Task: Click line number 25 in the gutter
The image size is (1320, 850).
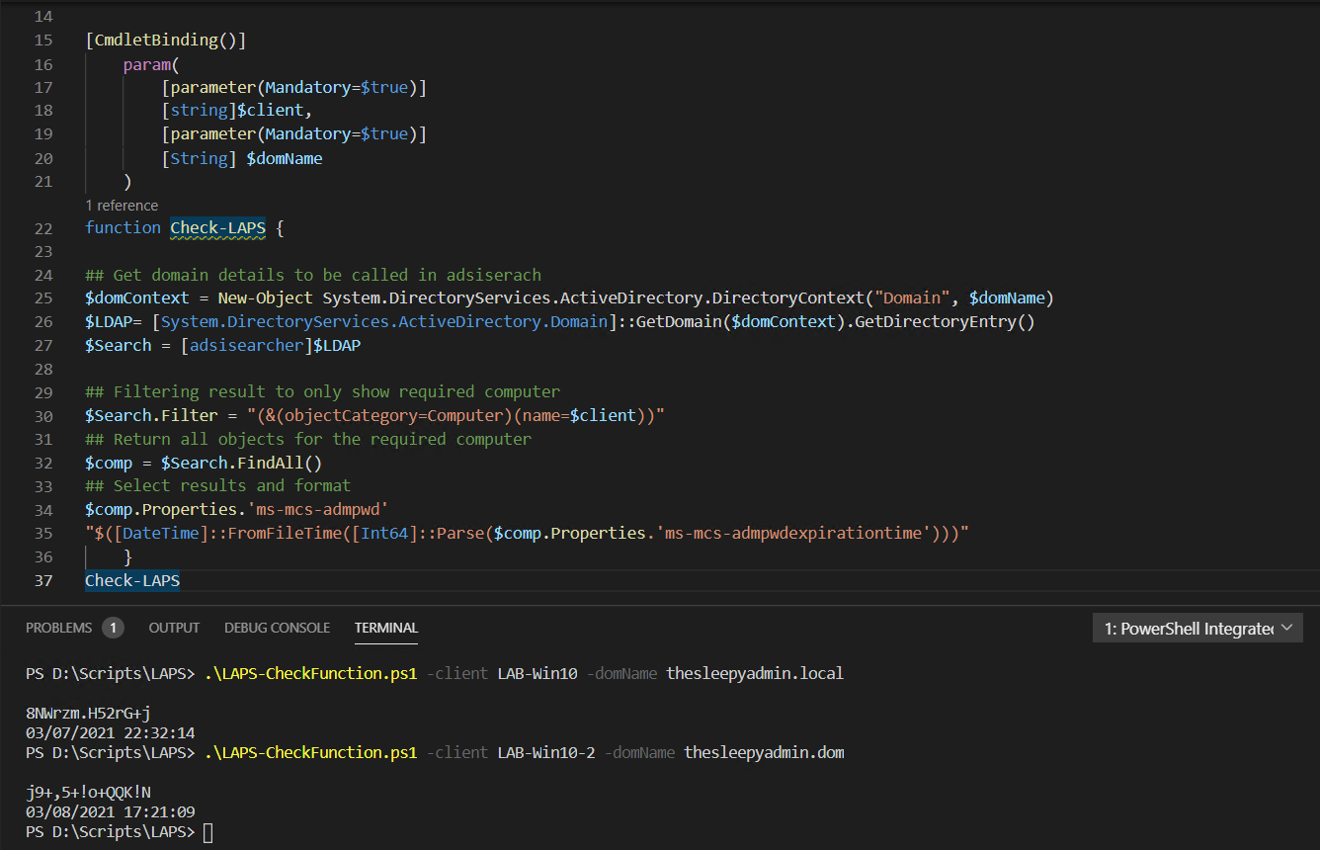Action: point(42,297)
